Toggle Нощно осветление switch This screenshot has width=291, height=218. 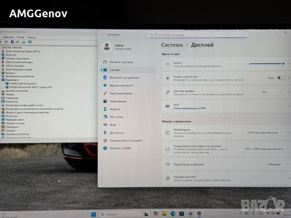click(x=281, y=78)
